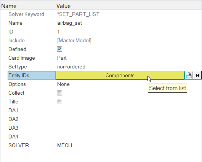202x162 pixels.
Task: Open the Card Image value Part
Action: click(62, 58)
